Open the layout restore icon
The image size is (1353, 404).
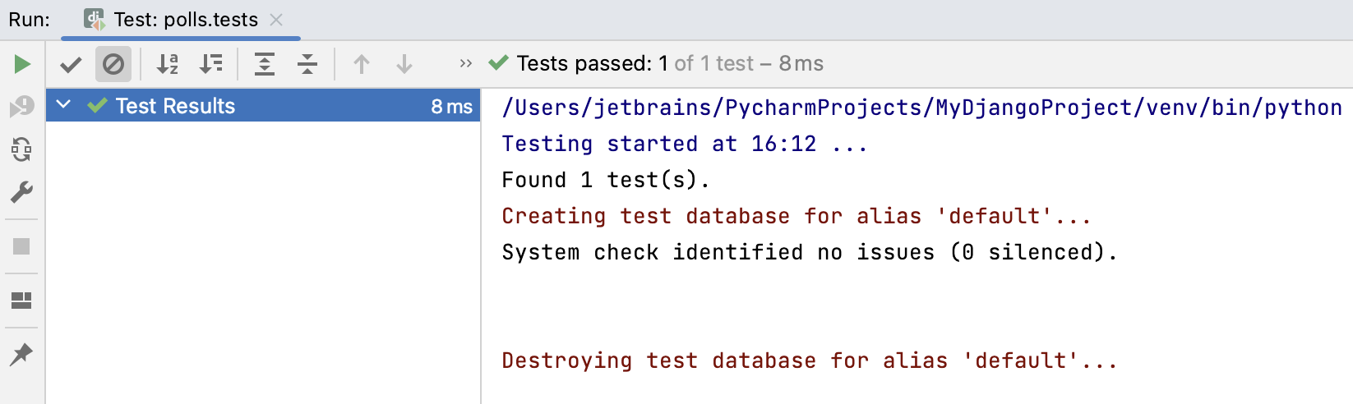(22, 301)
